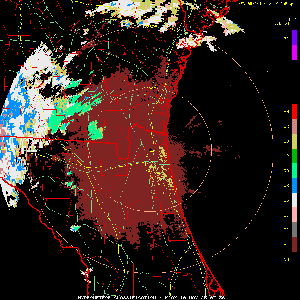Click the DS white legend swatch

point(294,200)
